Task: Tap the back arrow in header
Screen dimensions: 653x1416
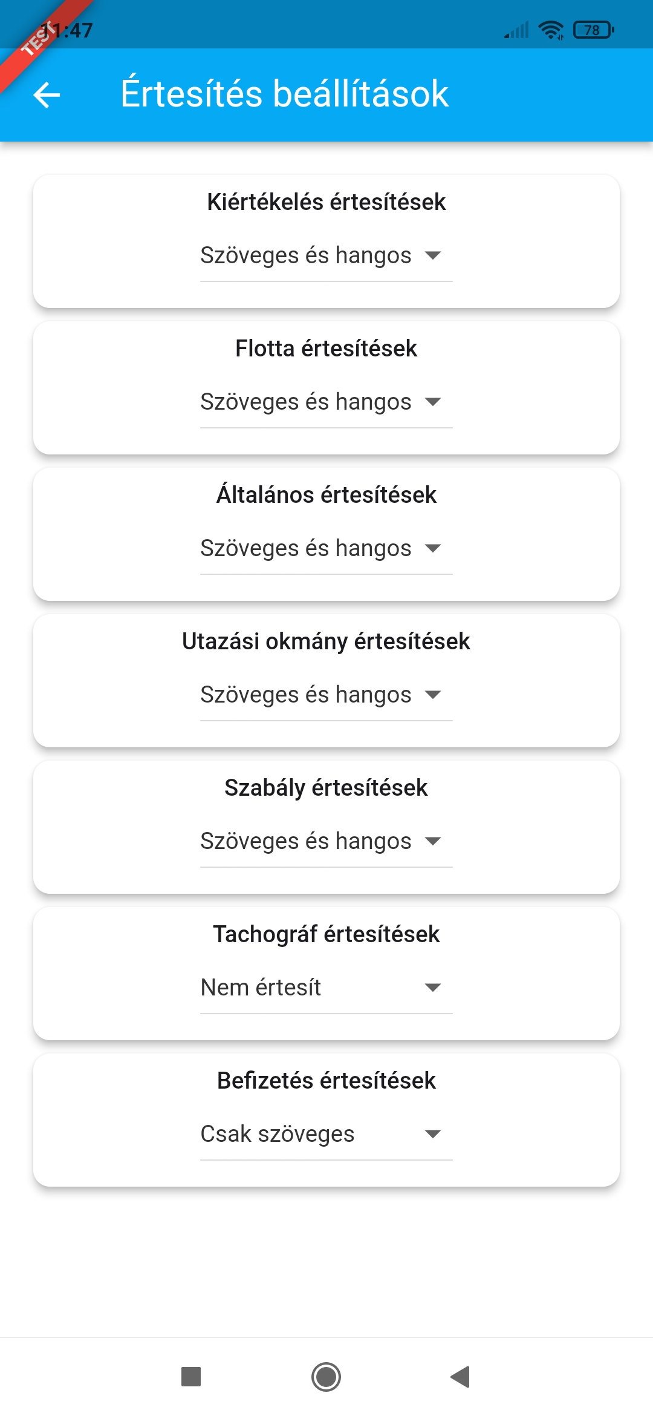Action: tap(47, 95)
